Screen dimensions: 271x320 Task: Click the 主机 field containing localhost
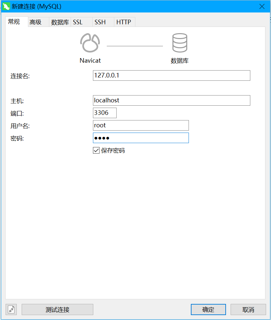[171, 100]
